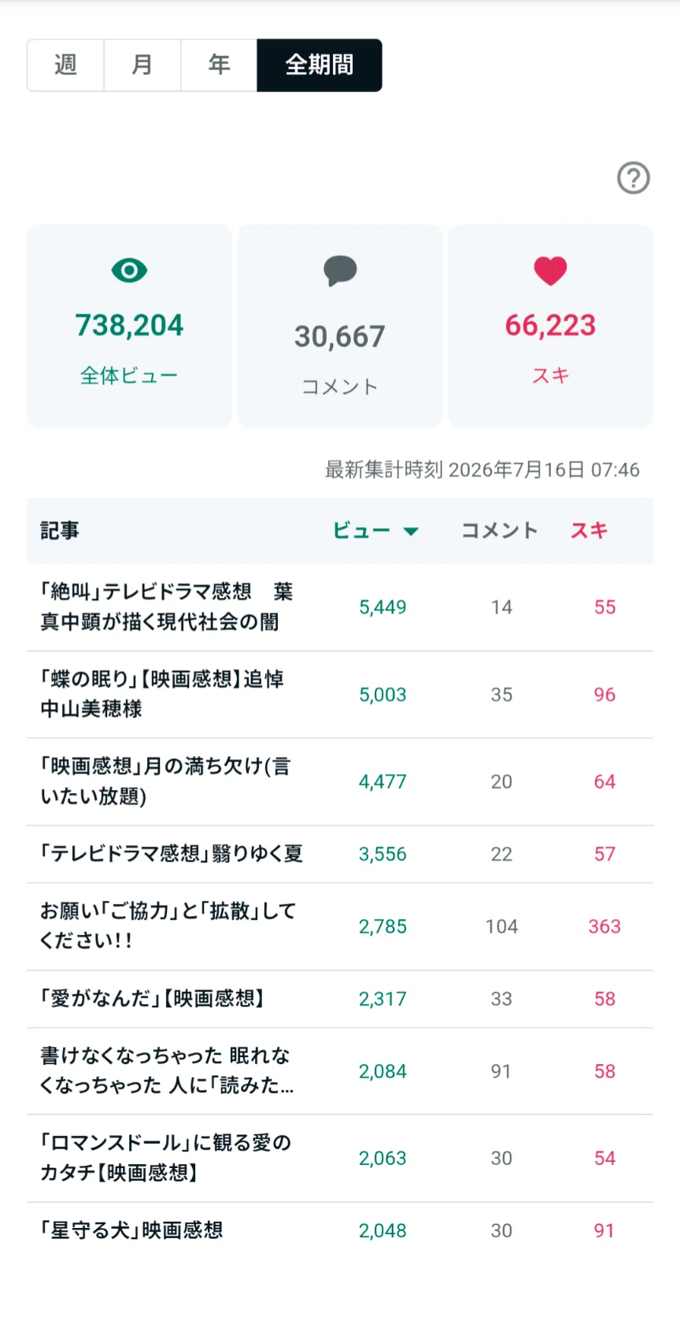Image resolution: width=680 pixels, height=1335 pixels.
Task: Select the 週 period tab
Action: tap(65, 65)
